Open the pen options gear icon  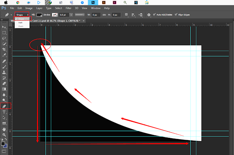click(x=149, y=15)
